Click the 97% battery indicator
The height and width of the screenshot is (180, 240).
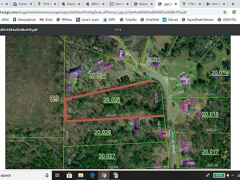[x=219, y=175]
